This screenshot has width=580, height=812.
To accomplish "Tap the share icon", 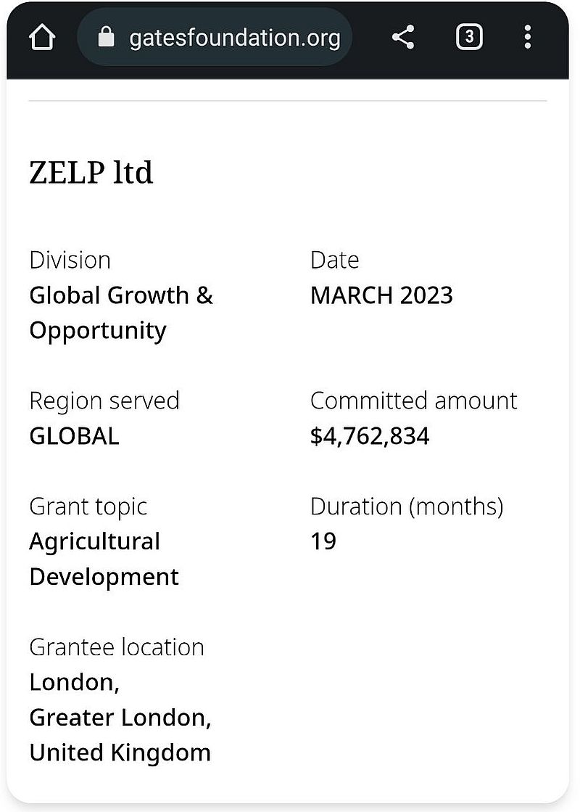I will point(403,38).
